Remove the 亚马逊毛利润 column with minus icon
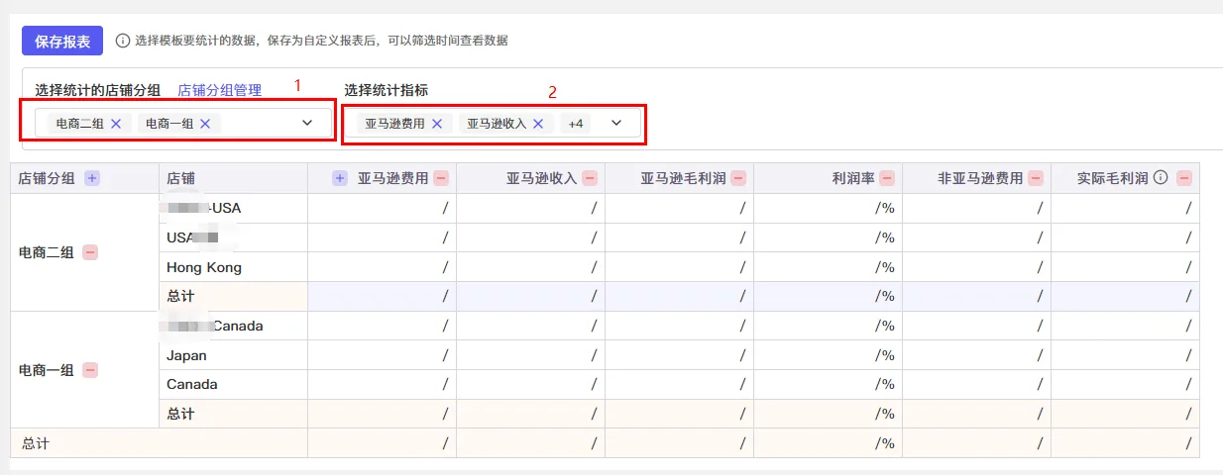Viewport: 1223px width, 475px height. [x=738, y=178]
